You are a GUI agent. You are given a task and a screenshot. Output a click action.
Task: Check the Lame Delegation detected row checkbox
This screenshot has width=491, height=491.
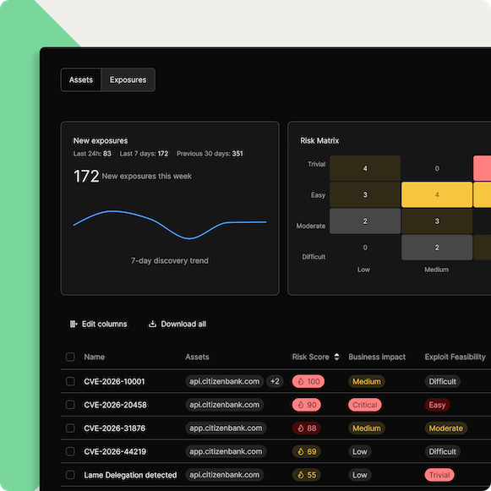[x=70, y=475]
